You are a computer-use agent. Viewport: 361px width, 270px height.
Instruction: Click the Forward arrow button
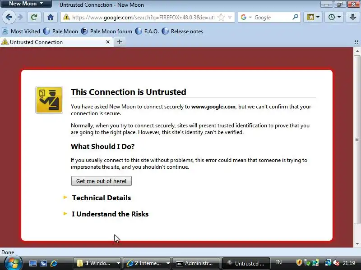coord(20,17)
